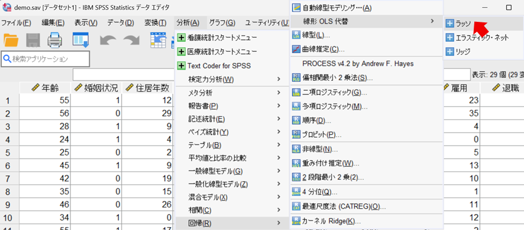This screenshot has width=524, height=230.
Task: Open the 相関(C) submenu entry
Action: (x=232, y=211)
